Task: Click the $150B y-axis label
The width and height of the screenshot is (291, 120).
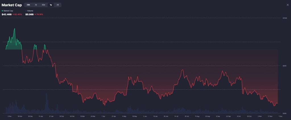Action: point(284,18)
